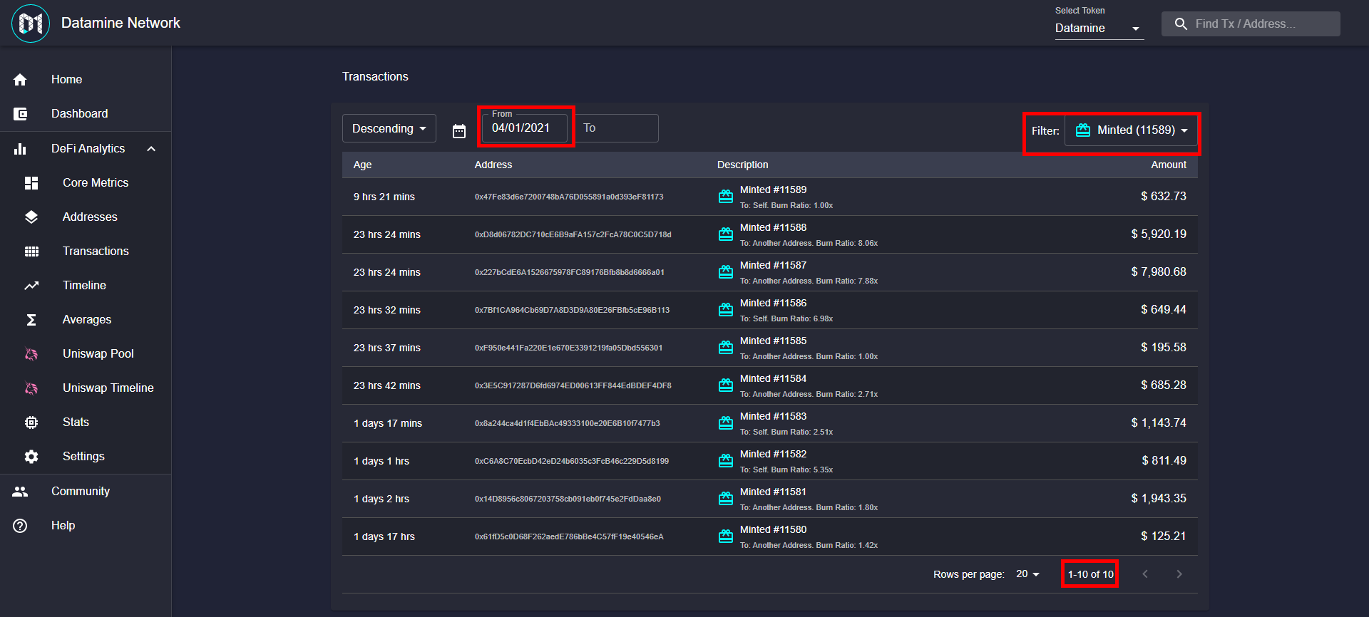
Task: Click the DeFi Analytics bar chart icon
Action: point(20,149)
